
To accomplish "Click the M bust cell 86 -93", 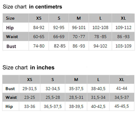I will click(x=79, y=46).
